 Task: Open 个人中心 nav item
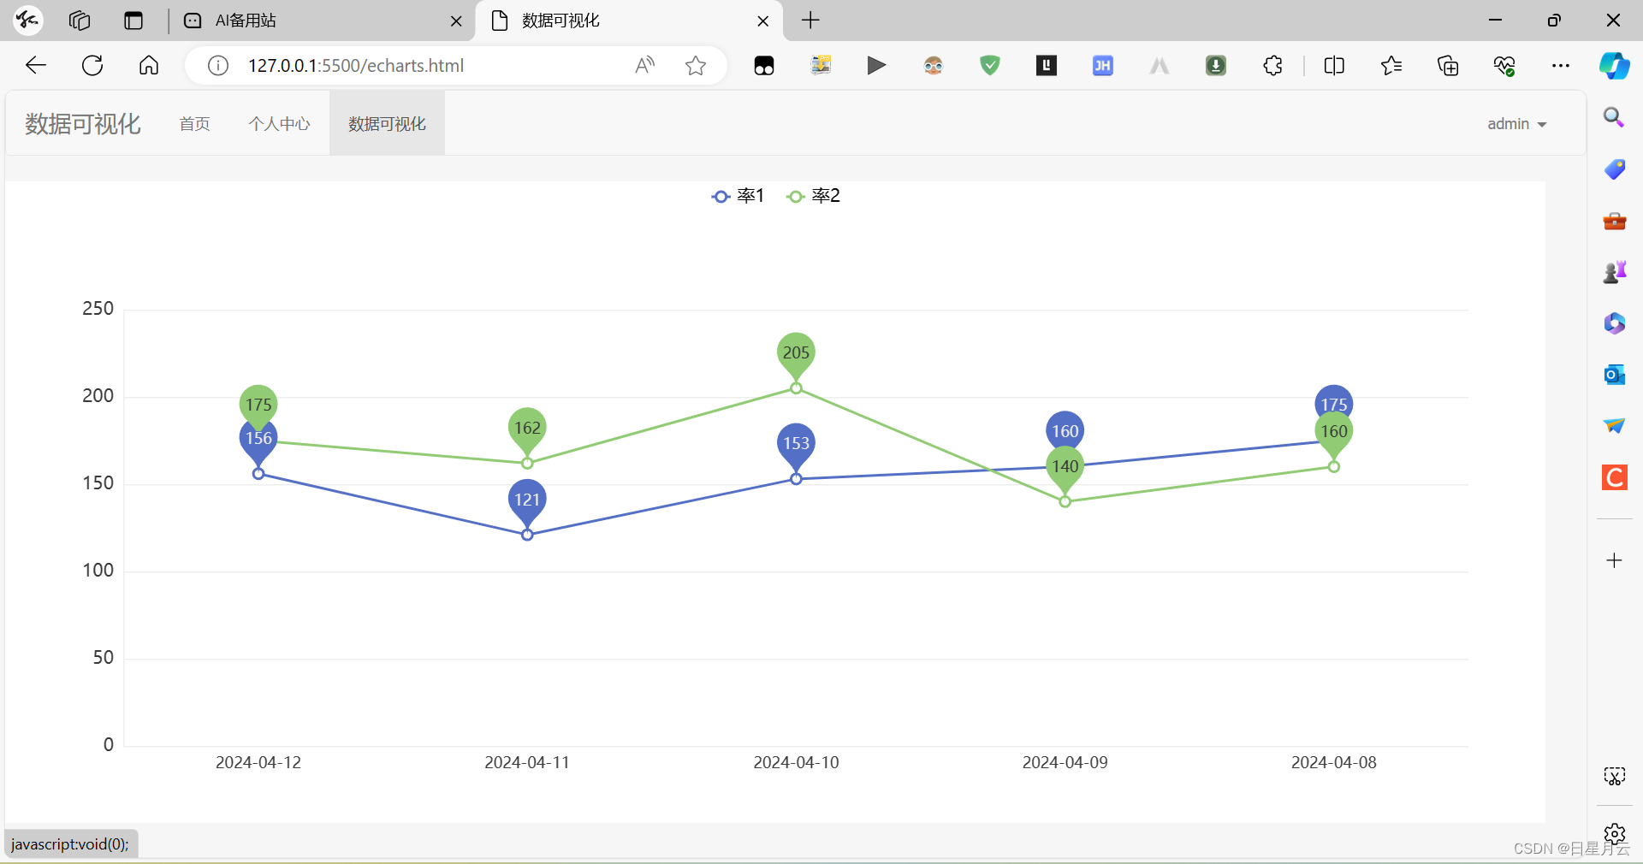point(279,124)
